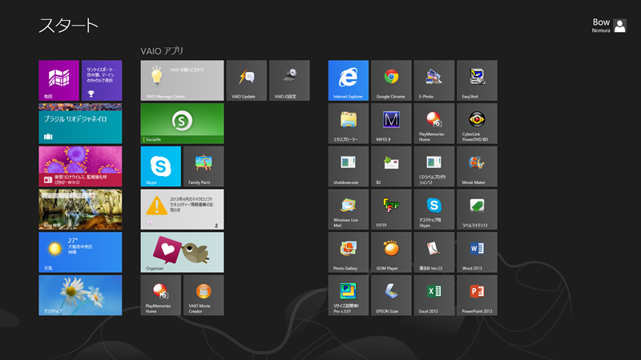Launch the resize Pro v.3.01 tile
The width and height of the screenshot is (641, 360).
pos(349,295)
